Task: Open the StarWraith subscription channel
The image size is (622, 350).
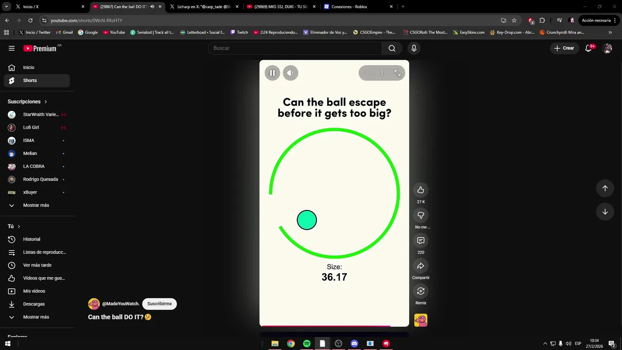Action: pos(37,114)
